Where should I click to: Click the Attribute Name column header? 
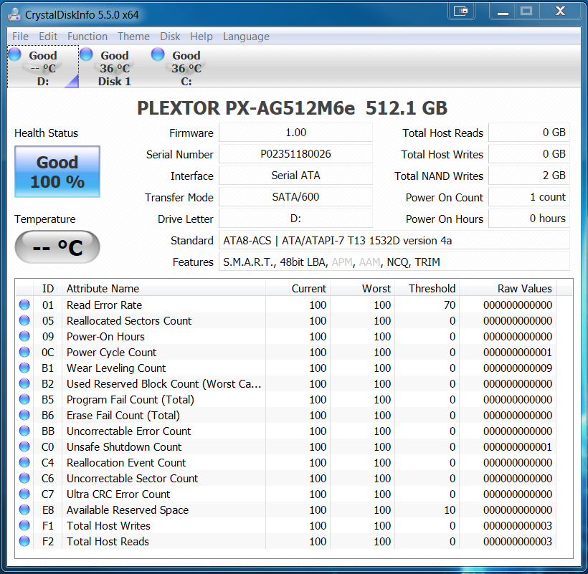click(x=103, y=288)
